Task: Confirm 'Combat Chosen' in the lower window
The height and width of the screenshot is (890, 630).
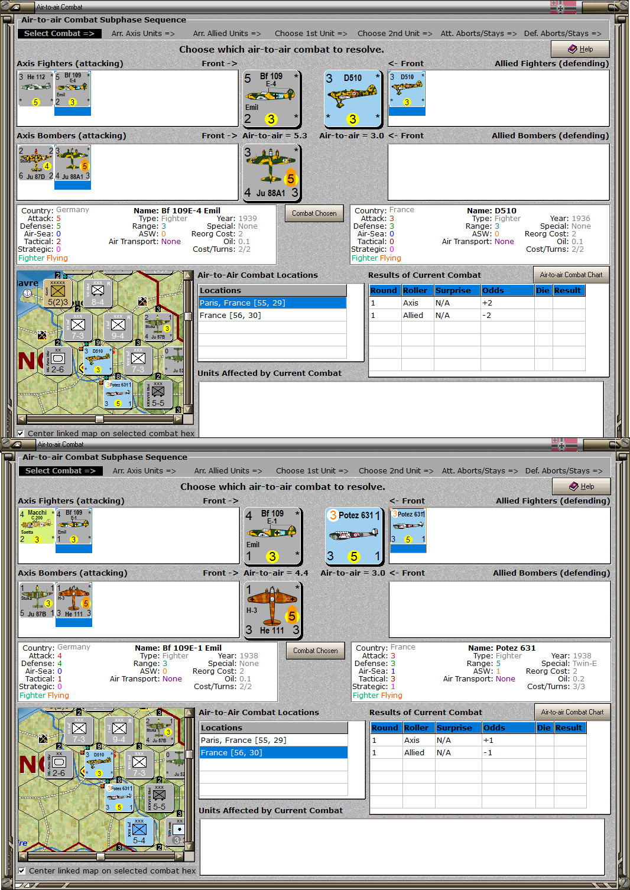Action: (316, 651)
